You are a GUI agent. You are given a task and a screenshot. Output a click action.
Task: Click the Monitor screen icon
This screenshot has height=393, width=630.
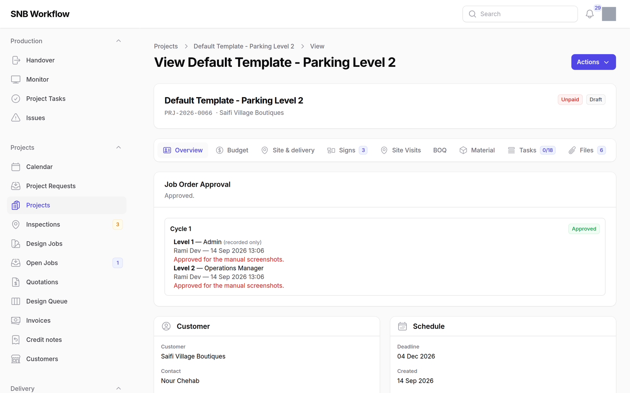click(x=16, y=79)
